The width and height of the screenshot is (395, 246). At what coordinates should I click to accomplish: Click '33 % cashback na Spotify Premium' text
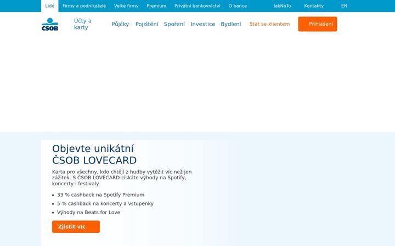click(100, 195)
